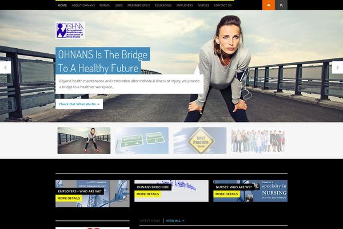Open the NURSES menu item
This screenshot has height=229, width=343.
[x=204, y=5]
